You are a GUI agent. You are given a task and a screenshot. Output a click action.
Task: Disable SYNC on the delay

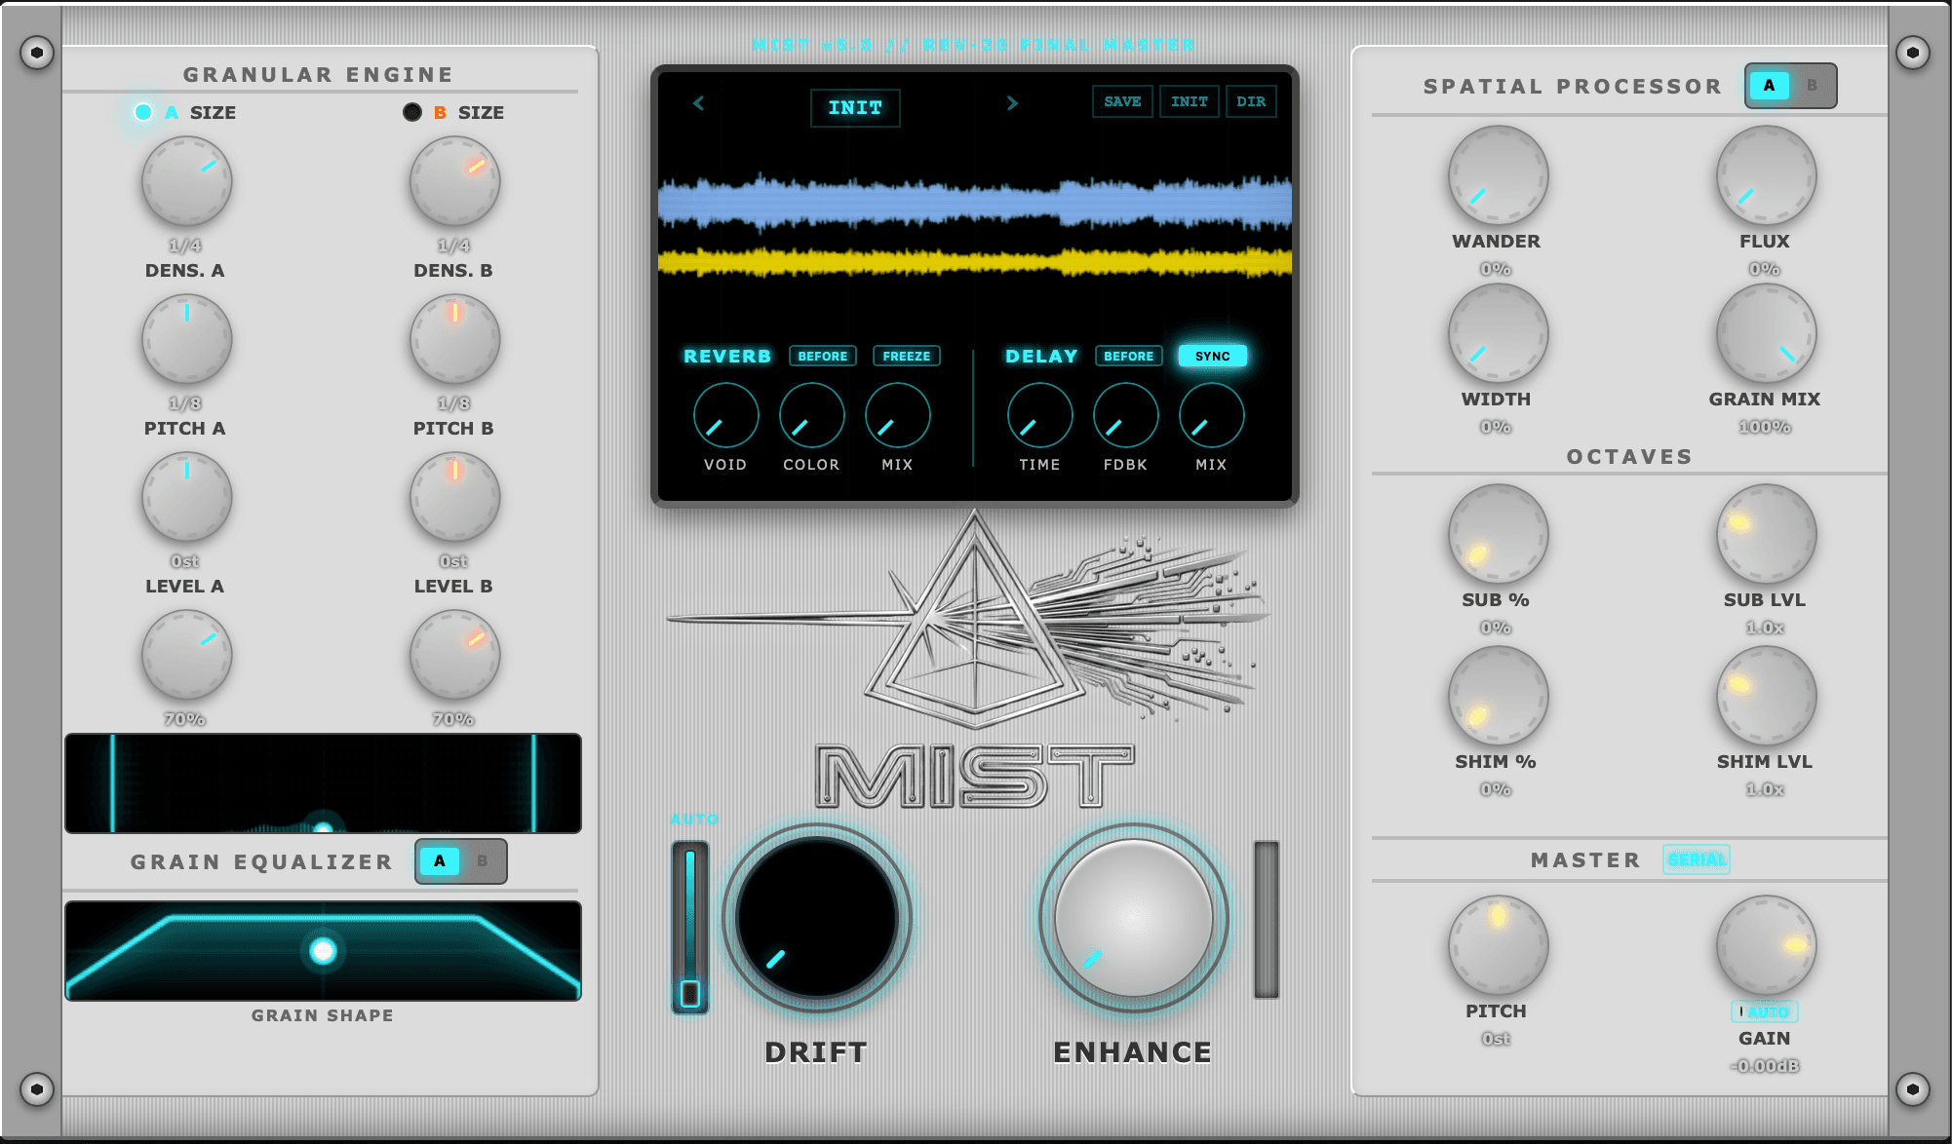tap(1211, 356)
